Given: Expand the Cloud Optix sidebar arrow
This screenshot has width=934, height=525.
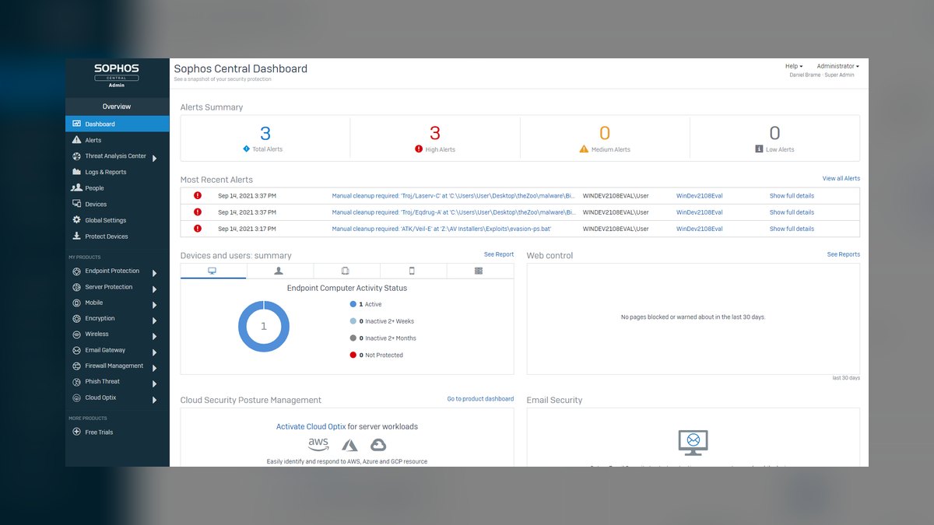Looking at the screenshot, I should (x=155, y=400).
